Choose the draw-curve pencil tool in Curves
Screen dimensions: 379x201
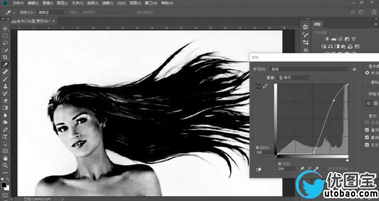[x=266, y=86]
